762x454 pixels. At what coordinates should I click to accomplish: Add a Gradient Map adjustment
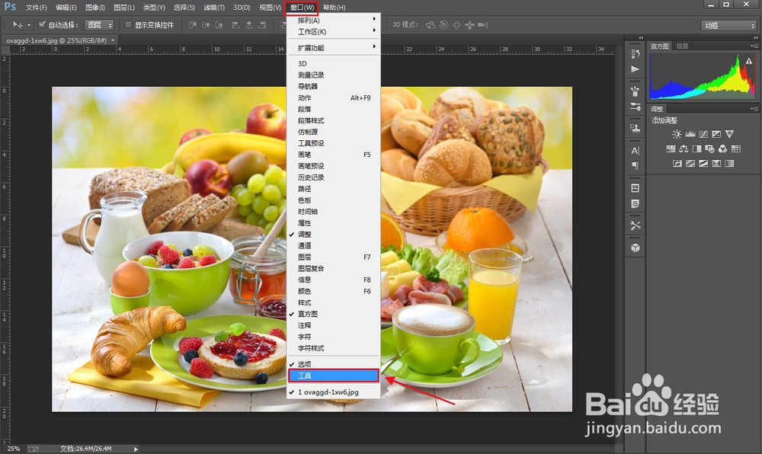click(729, 164)
